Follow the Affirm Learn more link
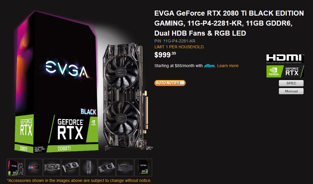Viewport: 313px width, 184px height. [x=228, y=66]
